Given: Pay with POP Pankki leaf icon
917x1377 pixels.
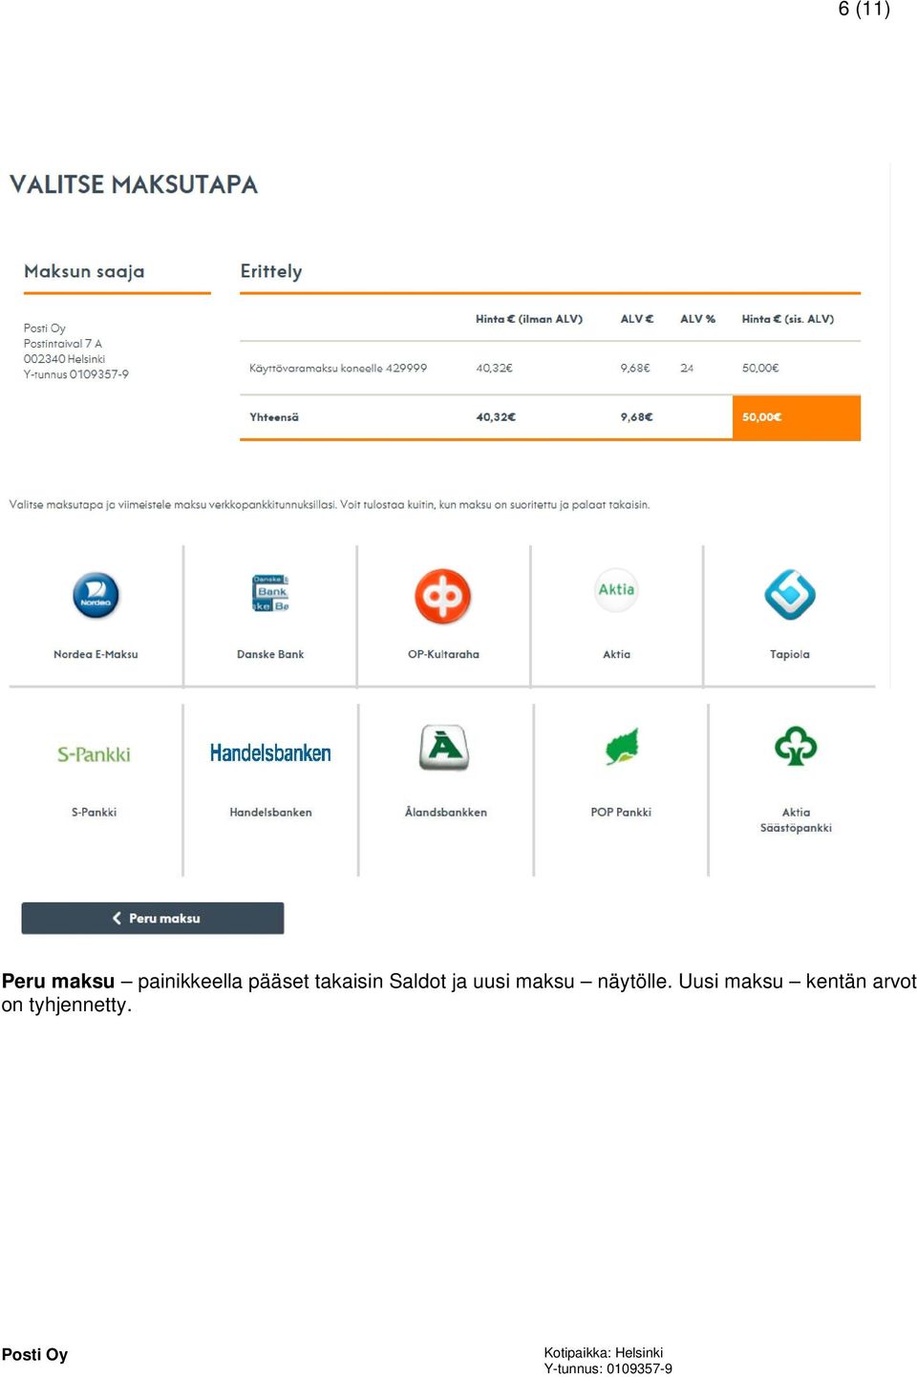Looking at the screenshot, I should pyautogui.click(x=621, y=746).
